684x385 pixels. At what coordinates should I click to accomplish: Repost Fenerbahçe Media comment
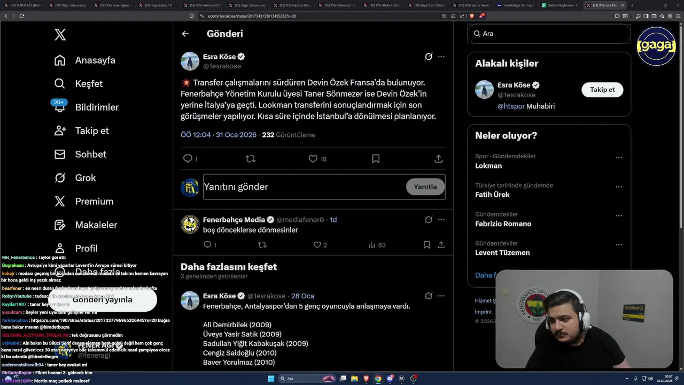pyautogui.click(x=262, y=245)
